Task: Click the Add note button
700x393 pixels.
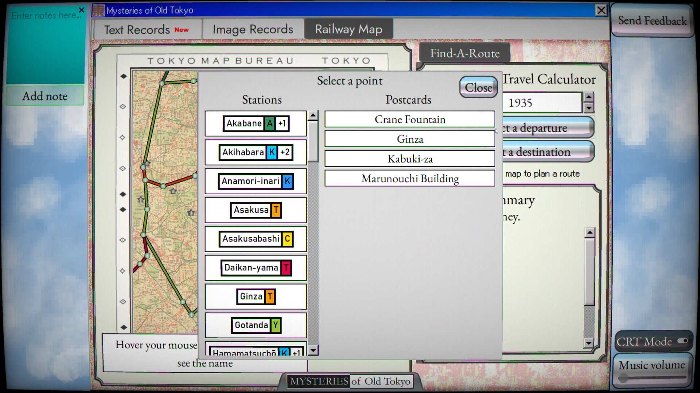Action: (x=45, y=96)
